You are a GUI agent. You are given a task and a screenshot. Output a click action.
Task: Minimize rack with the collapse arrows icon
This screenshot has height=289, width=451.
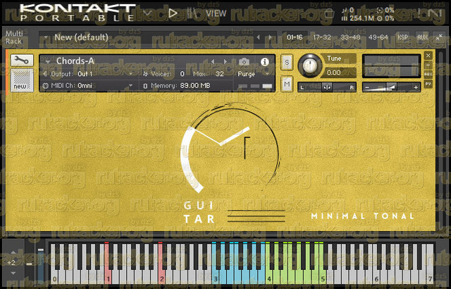[439, 37]
